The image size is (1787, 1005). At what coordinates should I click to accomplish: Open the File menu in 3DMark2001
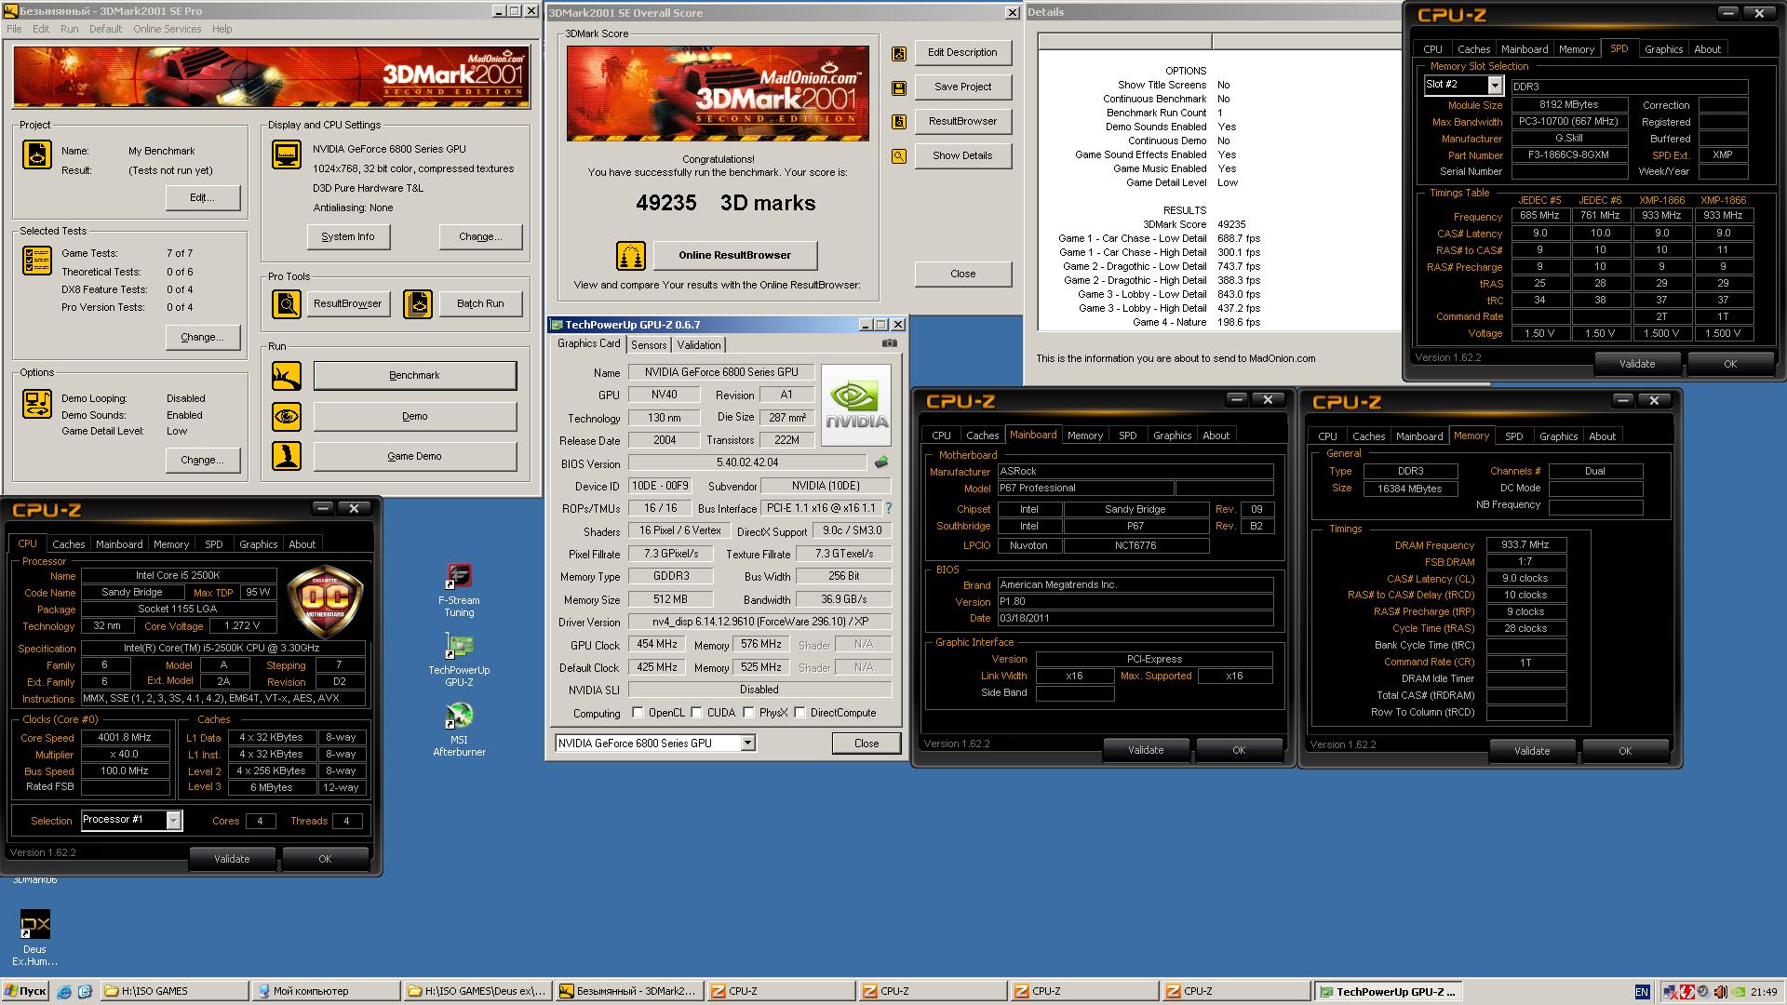point(14,29)
